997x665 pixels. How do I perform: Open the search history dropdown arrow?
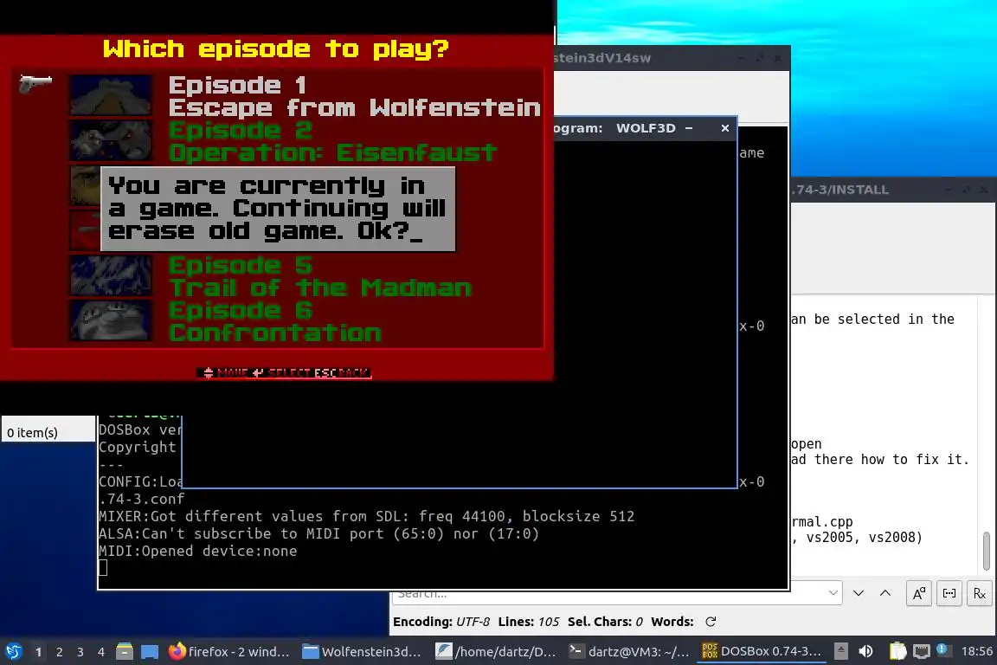pyautogui.click(x=833, y=593)
